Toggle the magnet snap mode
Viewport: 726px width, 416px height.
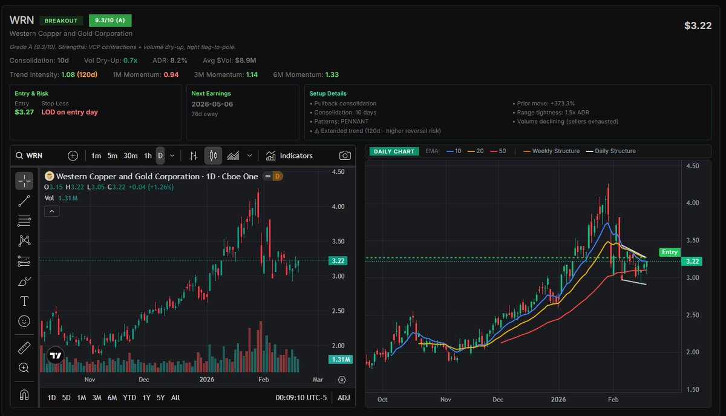pyautogui.click(x=24, y=395)
